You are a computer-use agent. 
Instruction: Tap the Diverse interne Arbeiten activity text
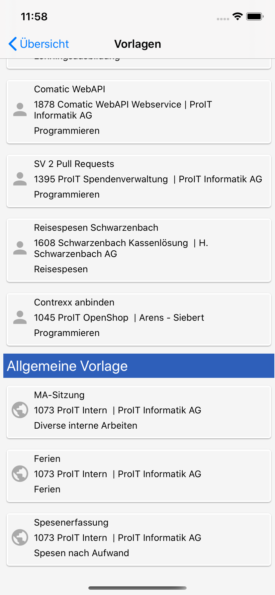[85, 426]
